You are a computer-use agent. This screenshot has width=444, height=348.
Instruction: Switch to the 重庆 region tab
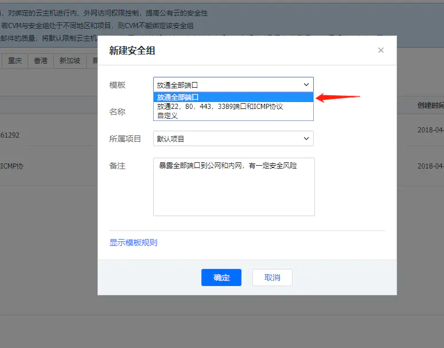[x=15, y=61]
